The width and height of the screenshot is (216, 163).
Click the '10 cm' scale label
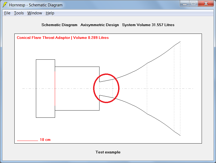45,140
